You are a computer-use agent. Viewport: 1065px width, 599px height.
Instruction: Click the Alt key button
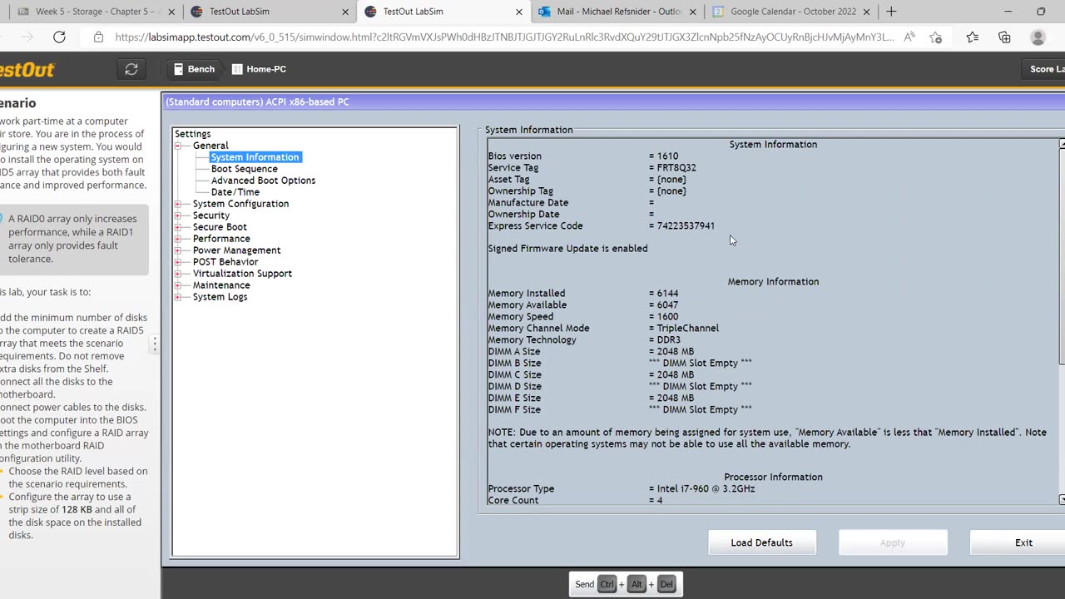[x=637, y=584]
